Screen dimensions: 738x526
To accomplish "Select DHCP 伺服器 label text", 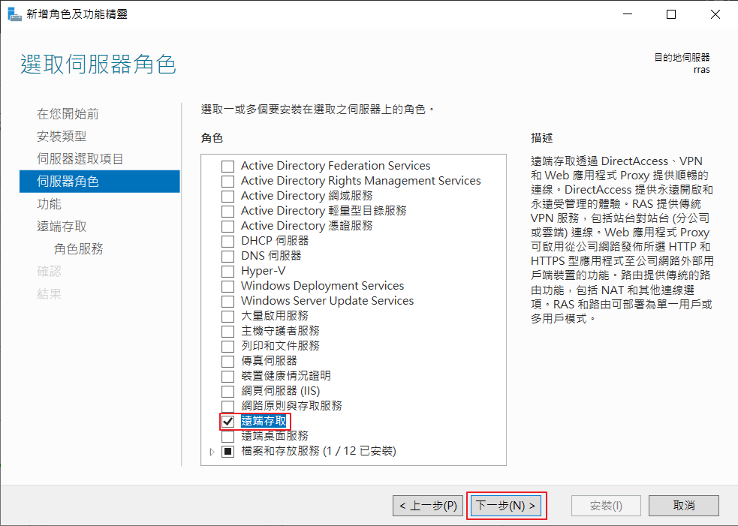I will [x=275, y=241].
